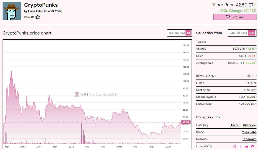Show collection stats for 7d
Screen dimensions: 258x150
[238, 33]
